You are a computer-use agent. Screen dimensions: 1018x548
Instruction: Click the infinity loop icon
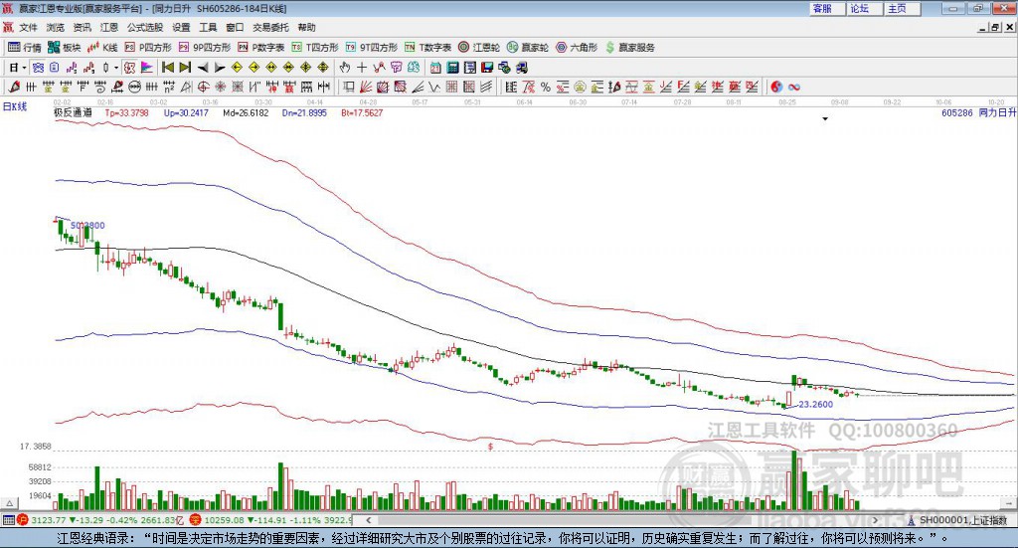pyautogui.click(x=793, y=87)
